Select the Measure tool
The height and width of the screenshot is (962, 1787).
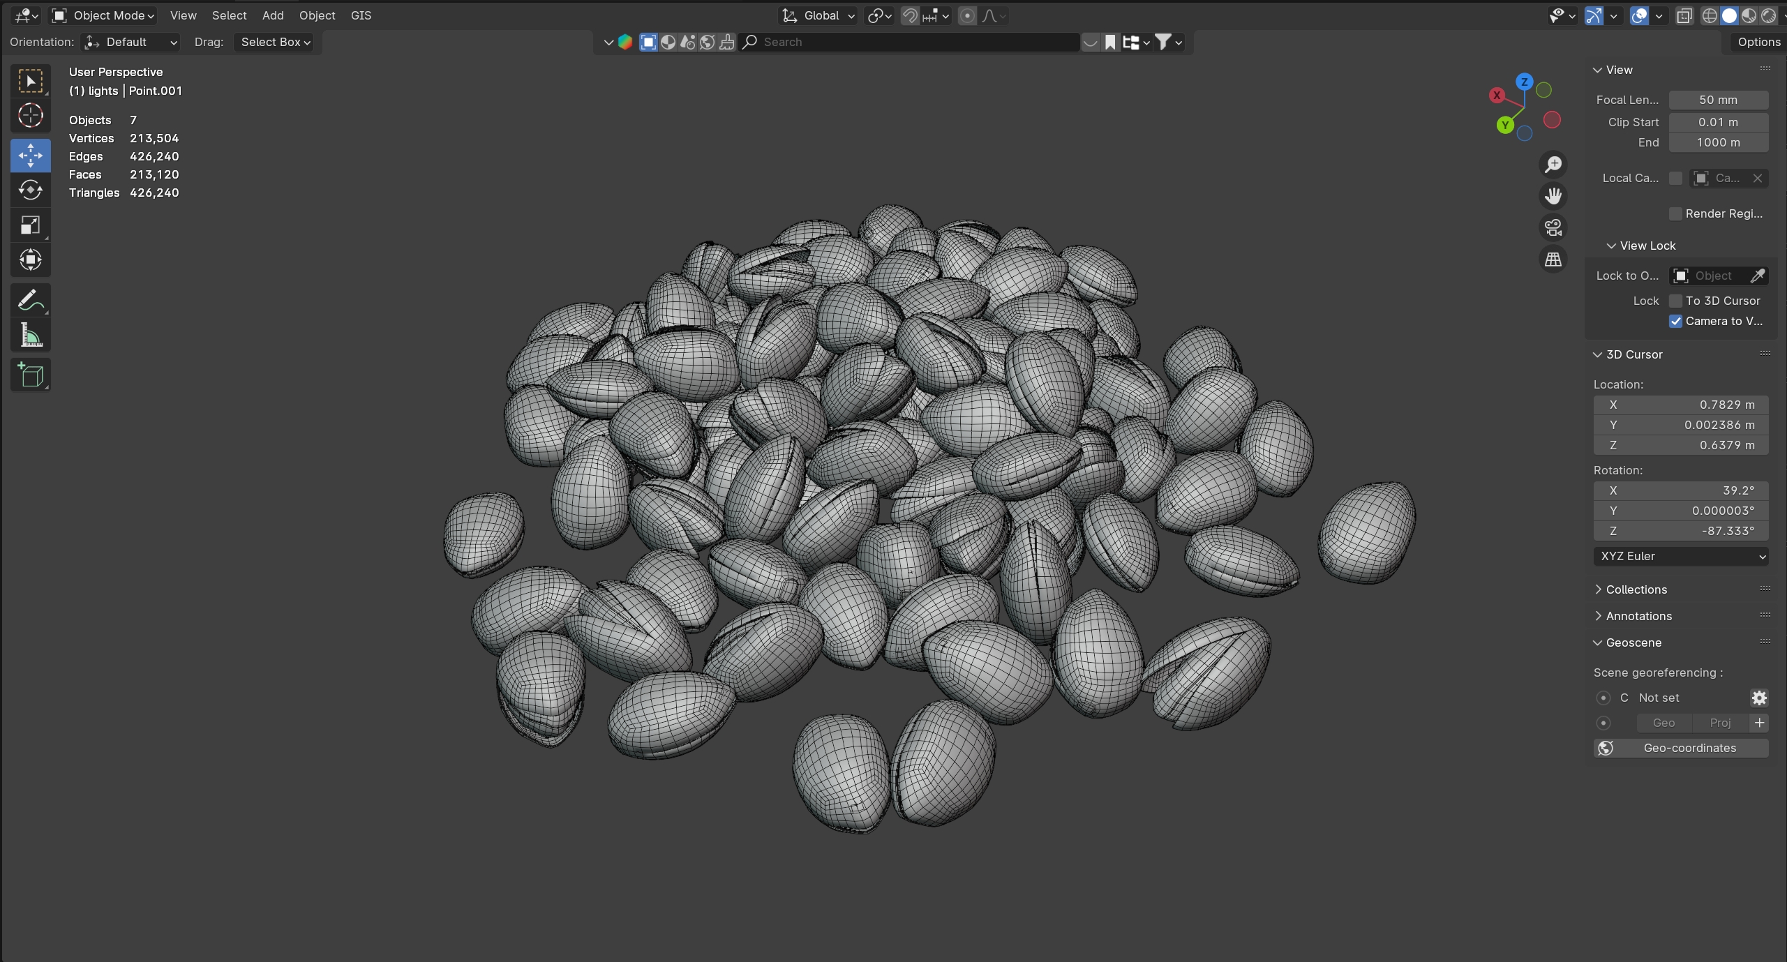pyautogui.click(x=30, y=336)
